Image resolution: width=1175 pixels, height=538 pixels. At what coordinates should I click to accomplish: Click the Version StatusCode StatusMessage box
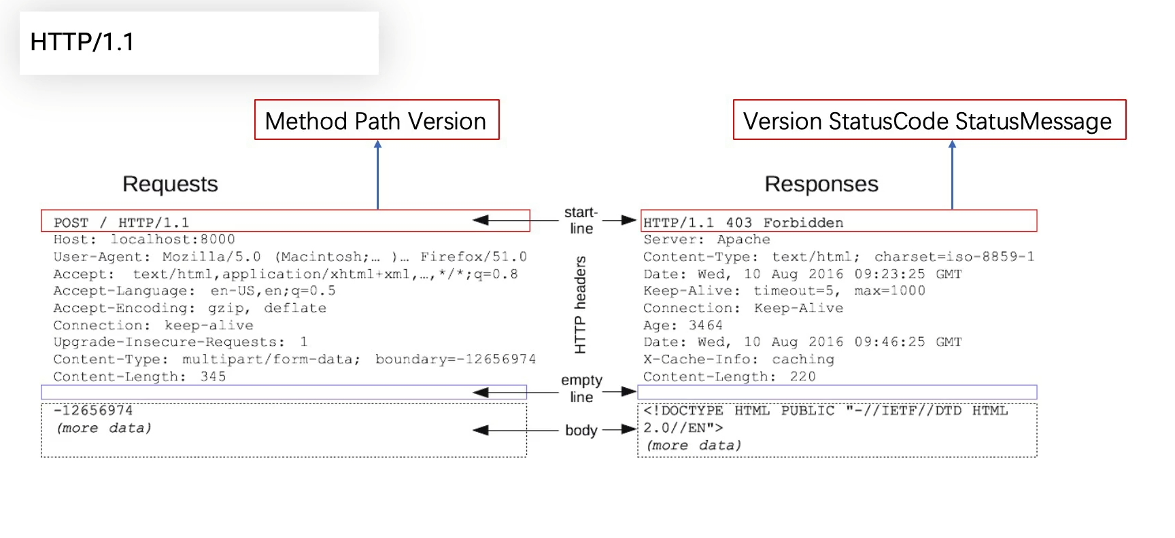tap(928, 120)
